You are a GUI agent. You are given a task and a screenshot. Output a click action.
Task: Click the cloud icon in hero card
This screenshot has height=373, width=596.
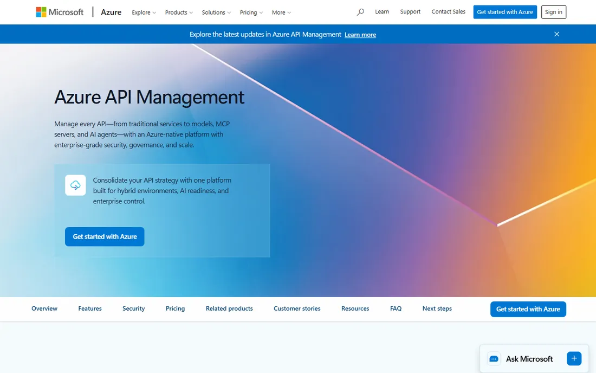tap(75, 185)
